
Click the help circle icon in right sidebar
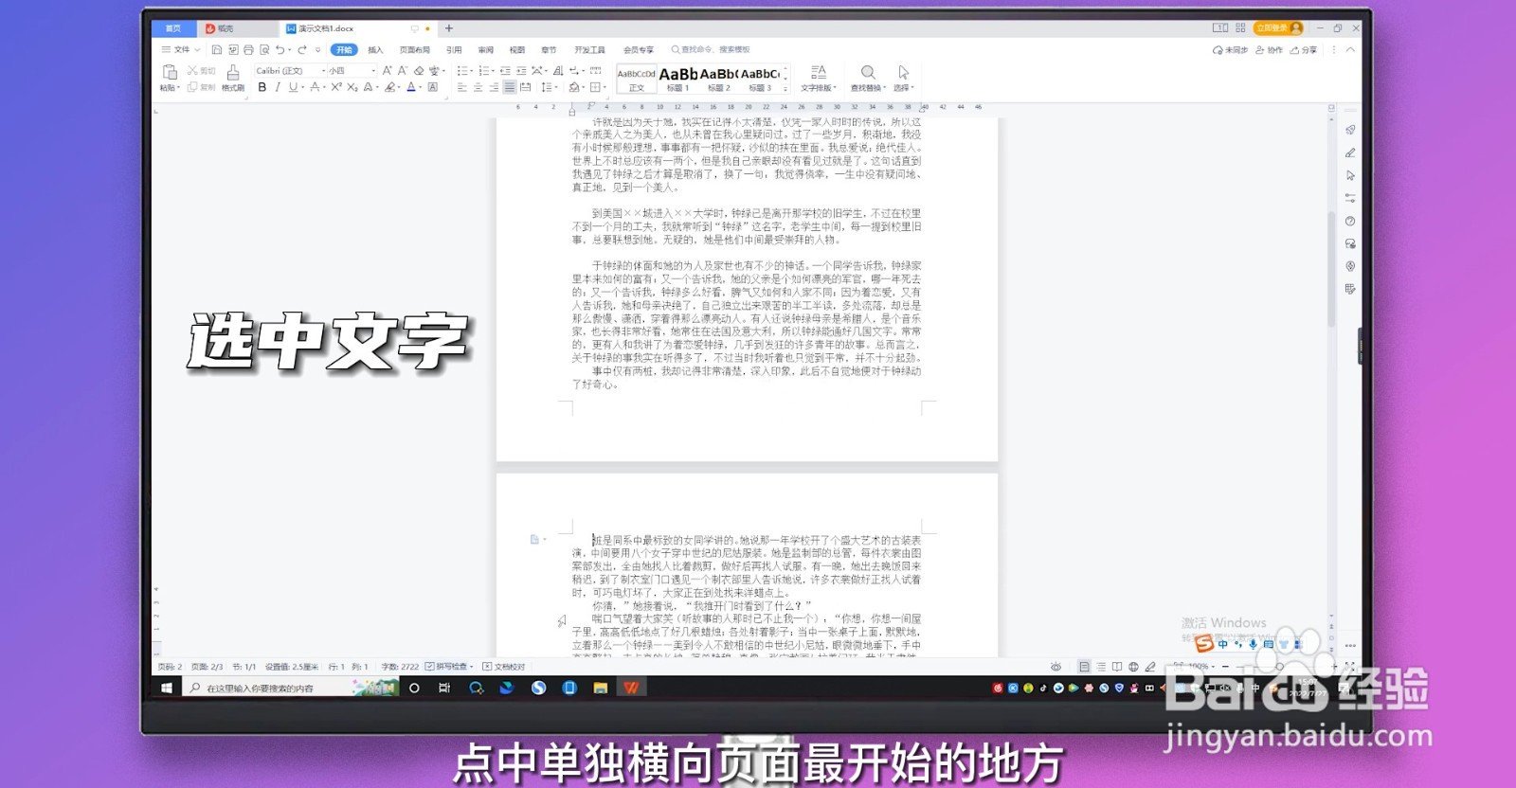click(1350, 221)
